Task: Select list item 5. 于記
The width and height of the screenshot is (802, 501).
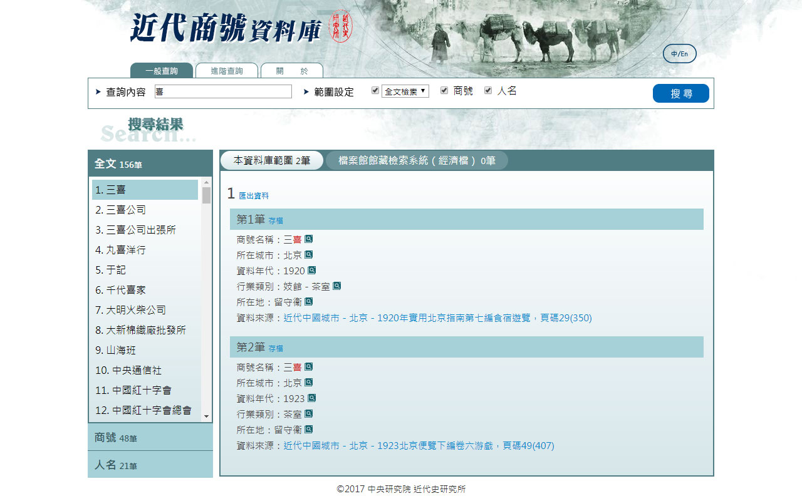Action: pyautogui.click(x=145, y=270)
